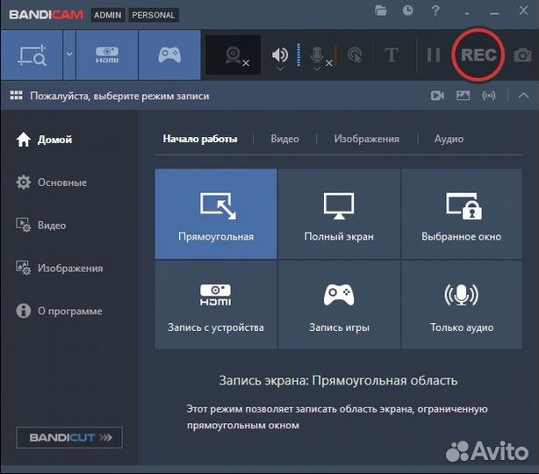The width and height of the screenshot is (539, 474).
Task: Switch to Видео tab
Action: coord(284,139)
